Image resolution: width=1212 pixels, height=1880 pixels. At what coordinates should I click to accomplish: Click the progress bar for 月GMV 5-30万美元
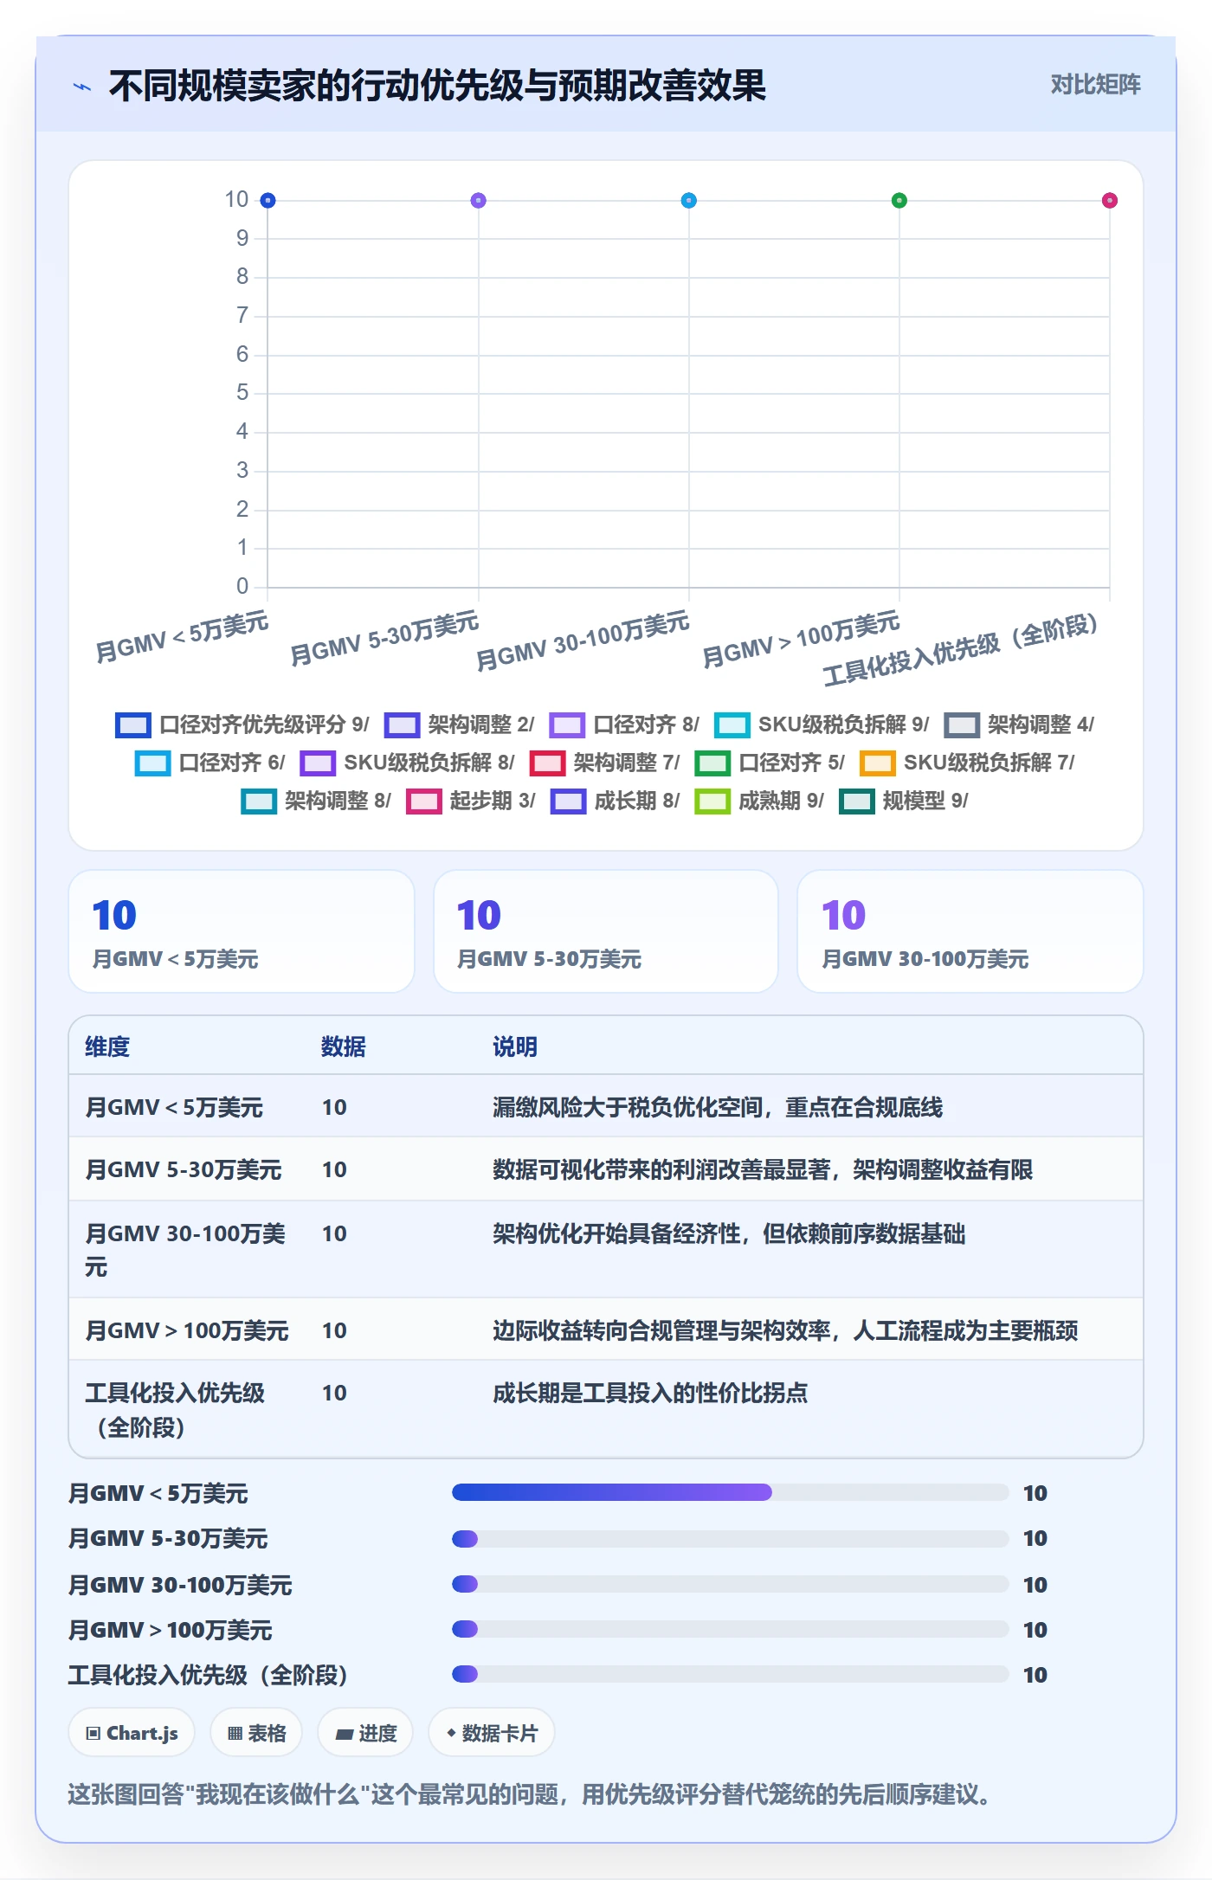pyautogui.click(x=731, y=1539)
